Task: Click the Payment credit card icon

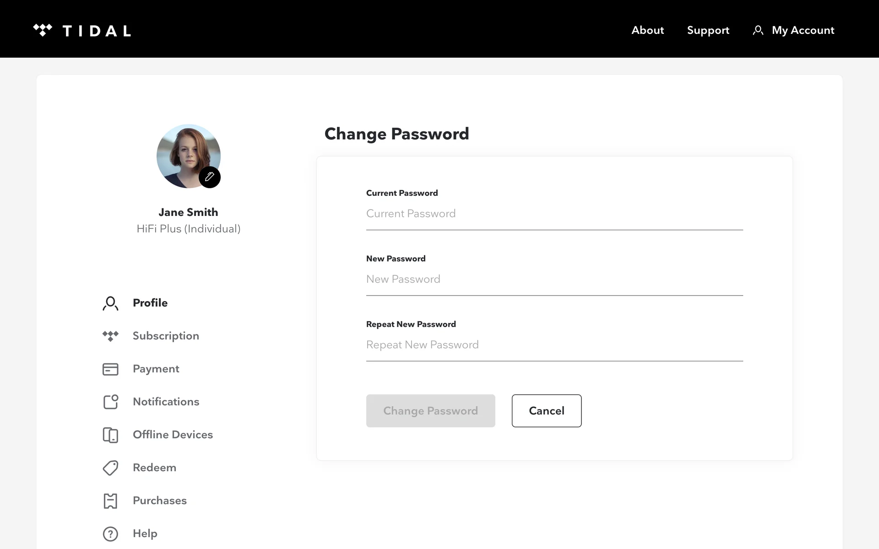Action: coord(110,369)
